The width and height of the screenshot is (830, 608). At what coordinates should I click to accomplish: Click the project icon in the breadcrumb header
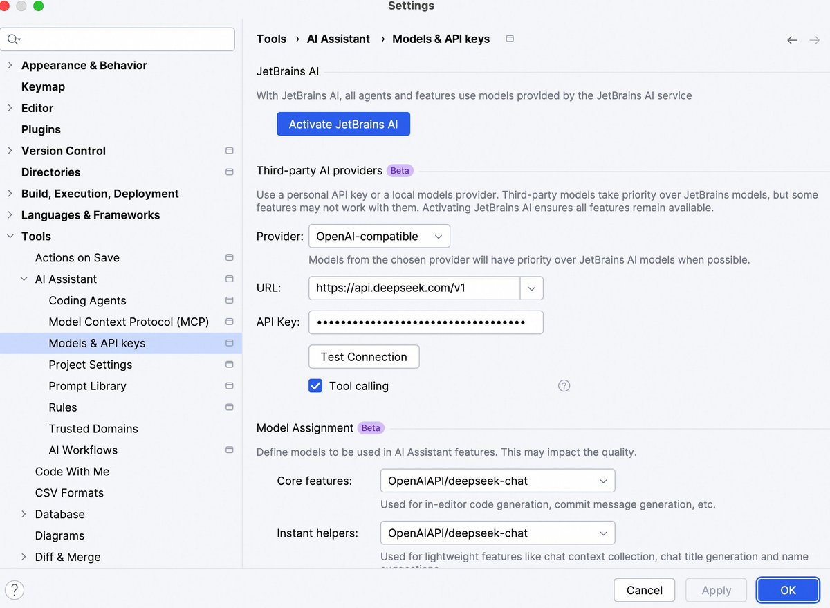click(510, 39)
